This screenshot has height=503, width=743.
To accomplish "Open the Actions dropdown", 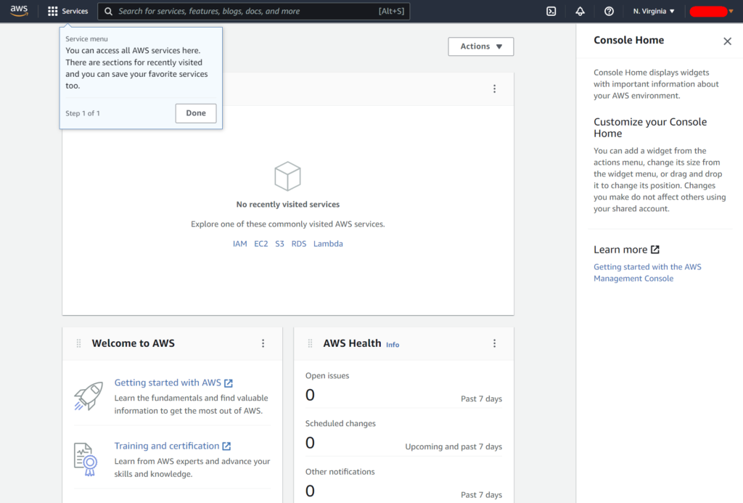I will click(480, 46).
